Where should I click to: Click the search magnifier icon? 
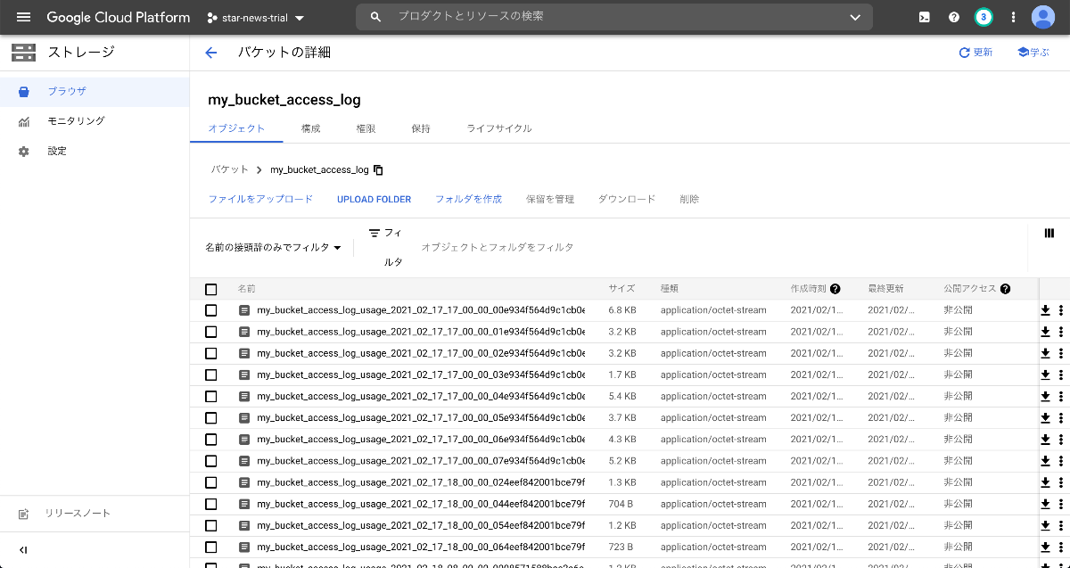tap(376, 17)
